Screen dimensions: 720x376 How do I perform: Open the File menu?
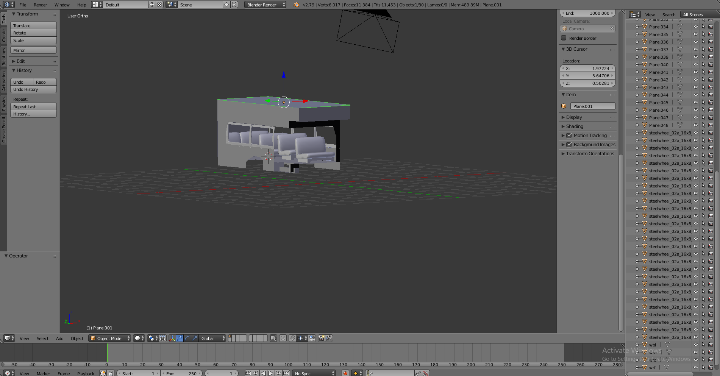coord(23,5)
